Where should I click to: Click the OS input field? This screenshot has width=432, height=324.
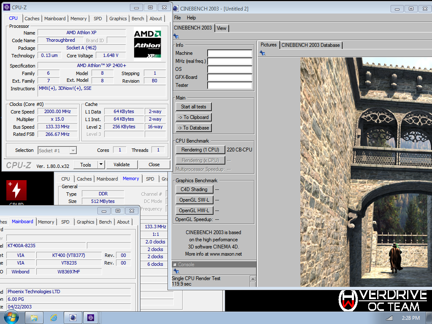(x=230, y=69)
